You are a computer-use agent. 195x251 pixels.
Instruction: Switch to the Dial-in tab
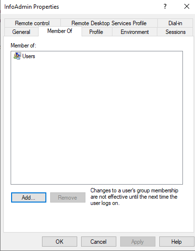[x=175, y=23]
